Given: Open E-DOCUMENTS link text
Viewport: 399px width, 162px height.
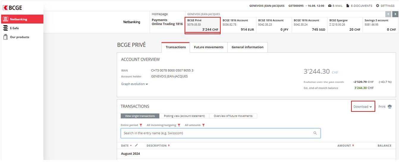Looking at the screenshot, I should 361,6.
